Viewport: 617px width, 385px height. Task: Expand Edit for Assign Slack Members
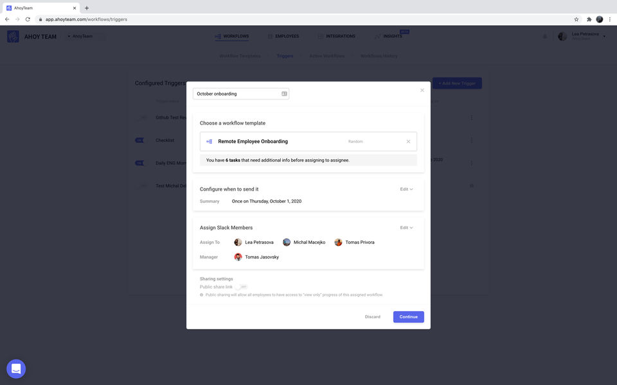click(406, 228)
